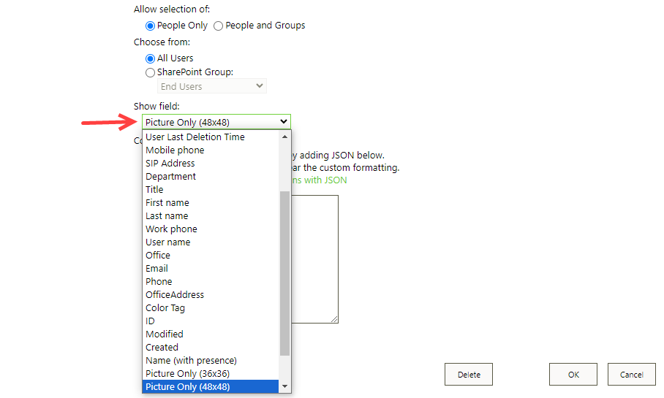Click the list scrollbar up arrow
The height and width of the screenshot is (398, 664).
(284, 137)
